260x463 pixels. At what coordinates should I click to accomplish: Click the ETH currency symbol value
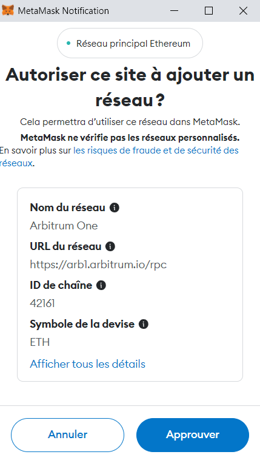pyautogui.click(x=40, y=342)
